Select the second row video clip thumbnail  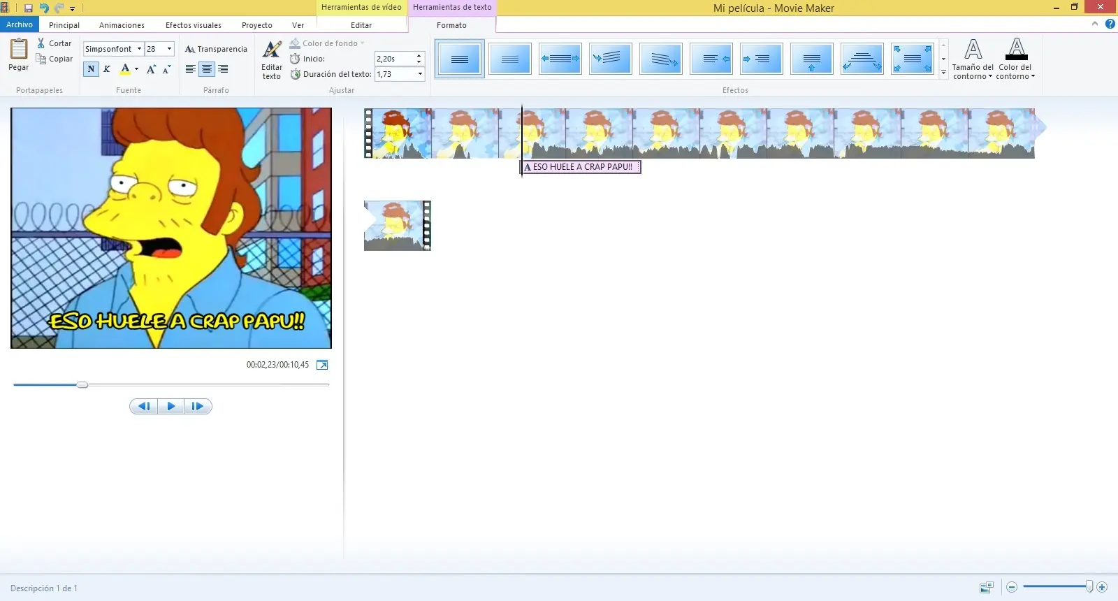(398, 226)
